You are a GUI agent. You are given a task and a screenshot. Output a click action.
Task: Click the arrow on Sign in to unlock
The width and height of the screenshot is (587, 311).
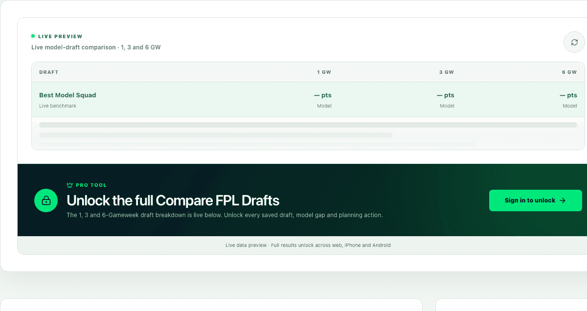(x=563, y=200)
